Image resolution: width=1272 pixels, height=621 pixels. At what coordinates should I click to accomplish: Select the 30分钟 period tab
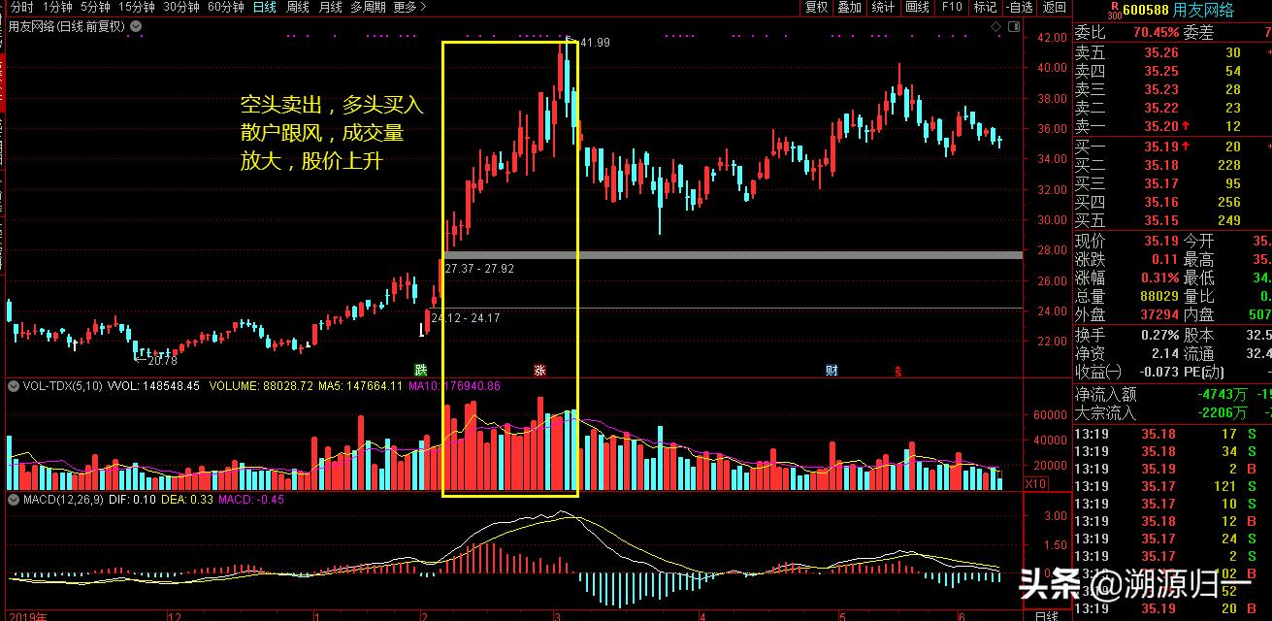click(181, 7)
